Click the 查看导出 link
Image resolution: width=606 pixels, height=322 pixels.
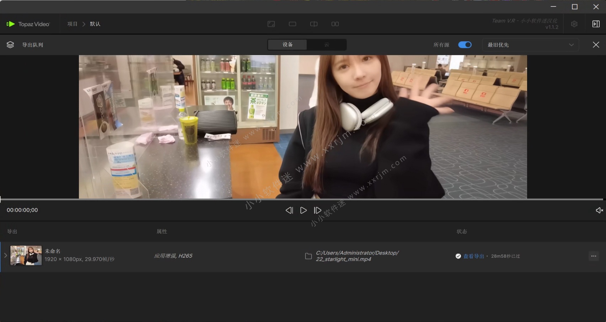coord(473,256)
